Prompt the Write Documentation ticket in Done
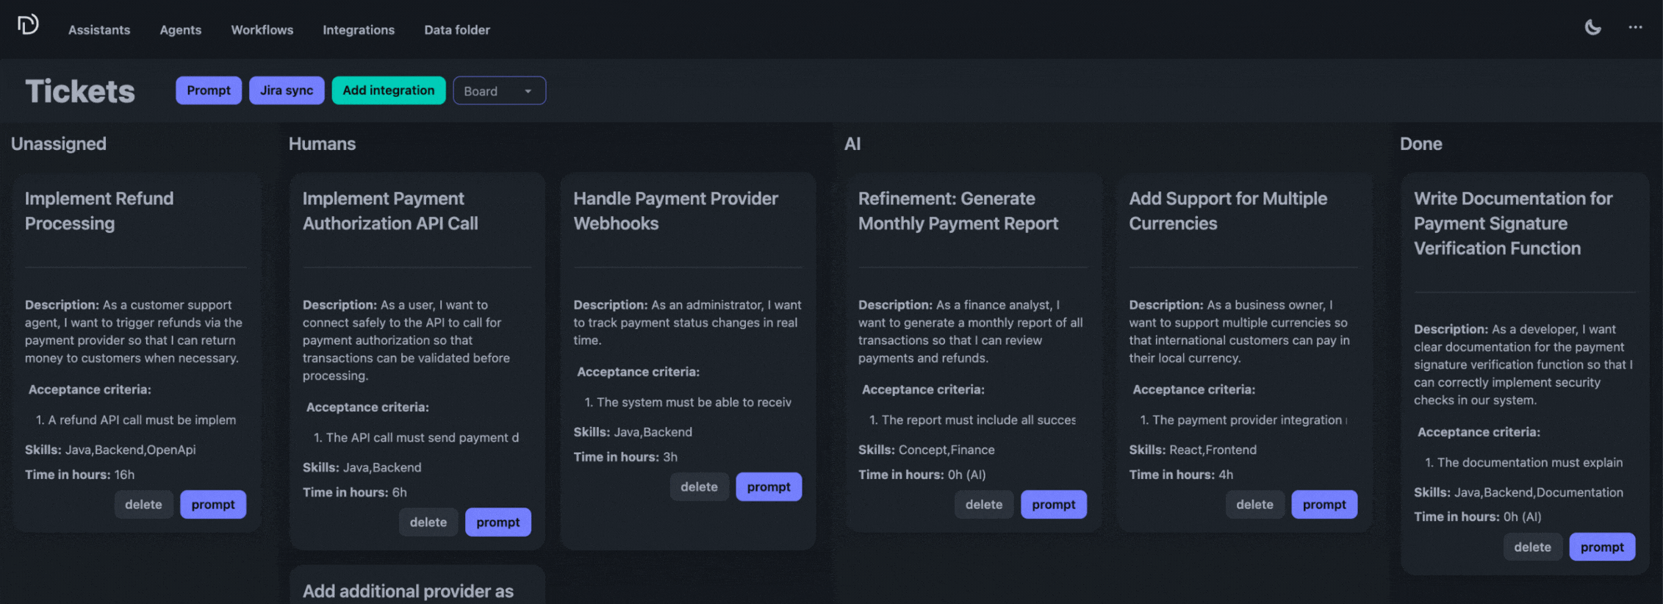 [x=1602, y=547]
